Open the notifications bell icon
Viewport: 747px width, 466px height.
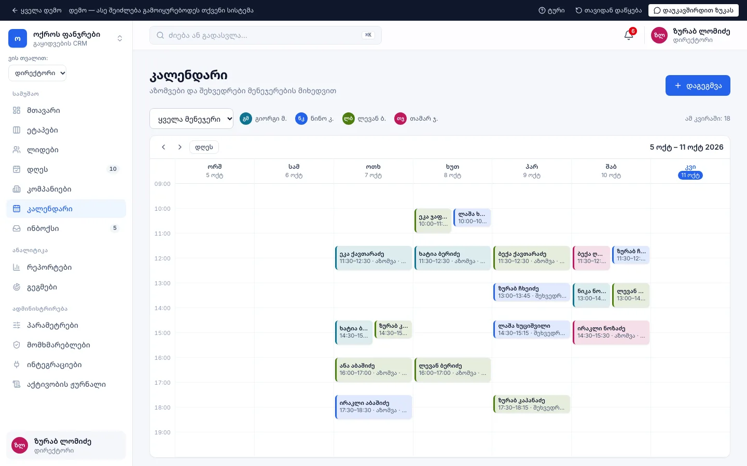629,35
